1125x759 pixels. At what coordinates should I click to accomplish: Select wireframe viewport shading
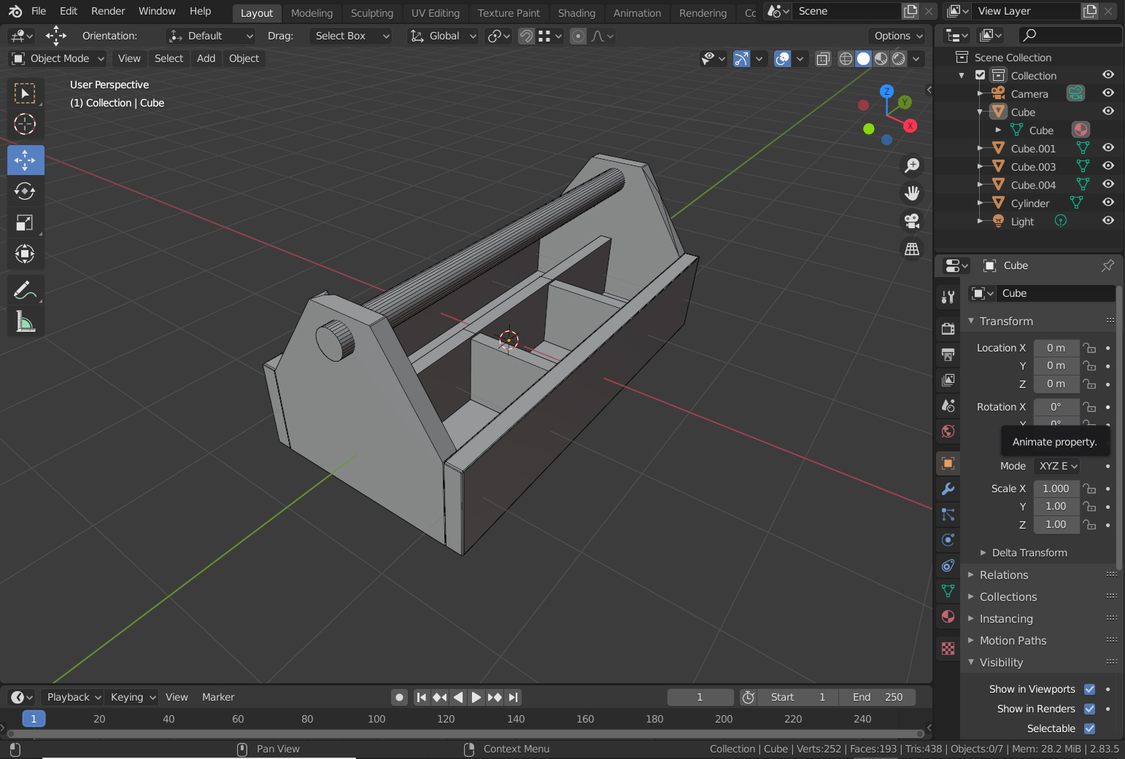[x=846, y=58]
